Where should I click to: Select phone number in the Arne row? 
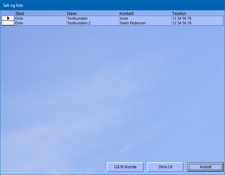pos(197,18)
